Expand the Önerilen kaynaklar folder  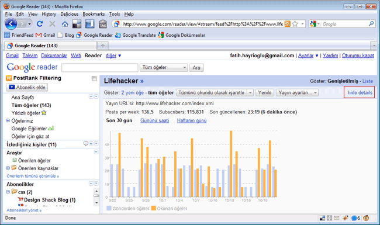click(x=8, y=168)
